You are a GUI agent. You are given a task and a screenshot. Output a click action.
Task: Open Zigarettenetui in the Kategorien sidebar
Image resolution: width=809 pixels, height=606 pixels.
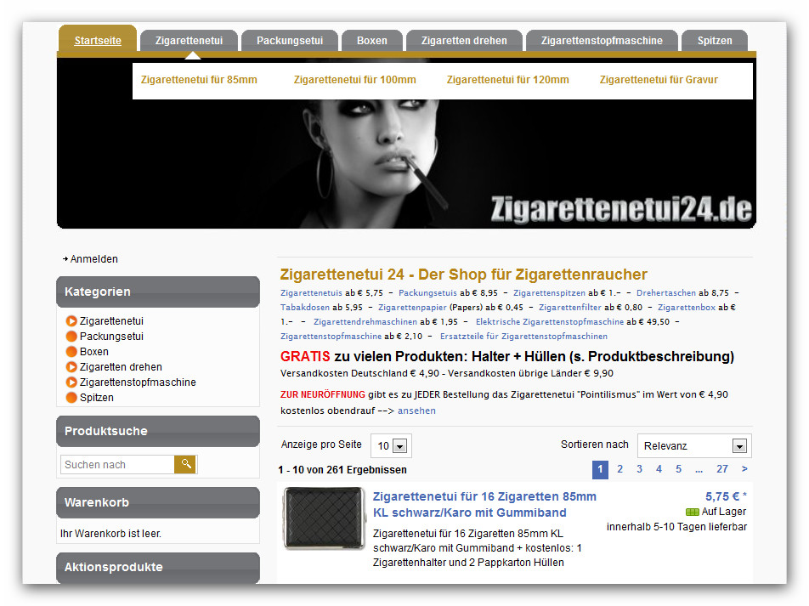111,321
